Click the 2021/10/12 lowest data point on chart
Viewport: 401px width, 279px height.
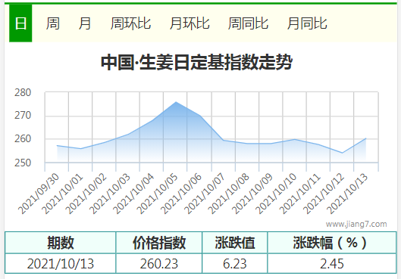click(342, 153)
